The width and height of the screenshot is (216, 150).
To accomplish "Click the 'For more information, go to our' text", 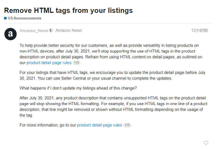I will 48,125.
